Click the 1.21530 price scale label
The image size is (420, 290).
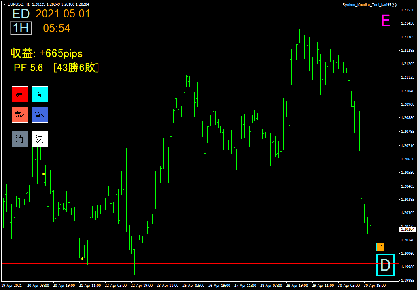407,10
